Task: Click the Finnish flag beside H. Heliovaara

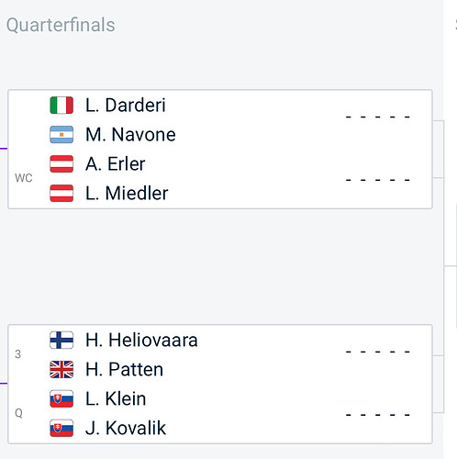Action: coord(61,340)
